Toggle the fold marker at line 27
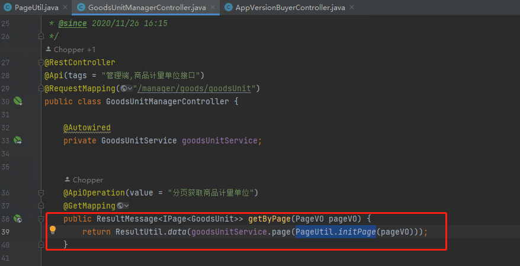 tap(41, 62)
